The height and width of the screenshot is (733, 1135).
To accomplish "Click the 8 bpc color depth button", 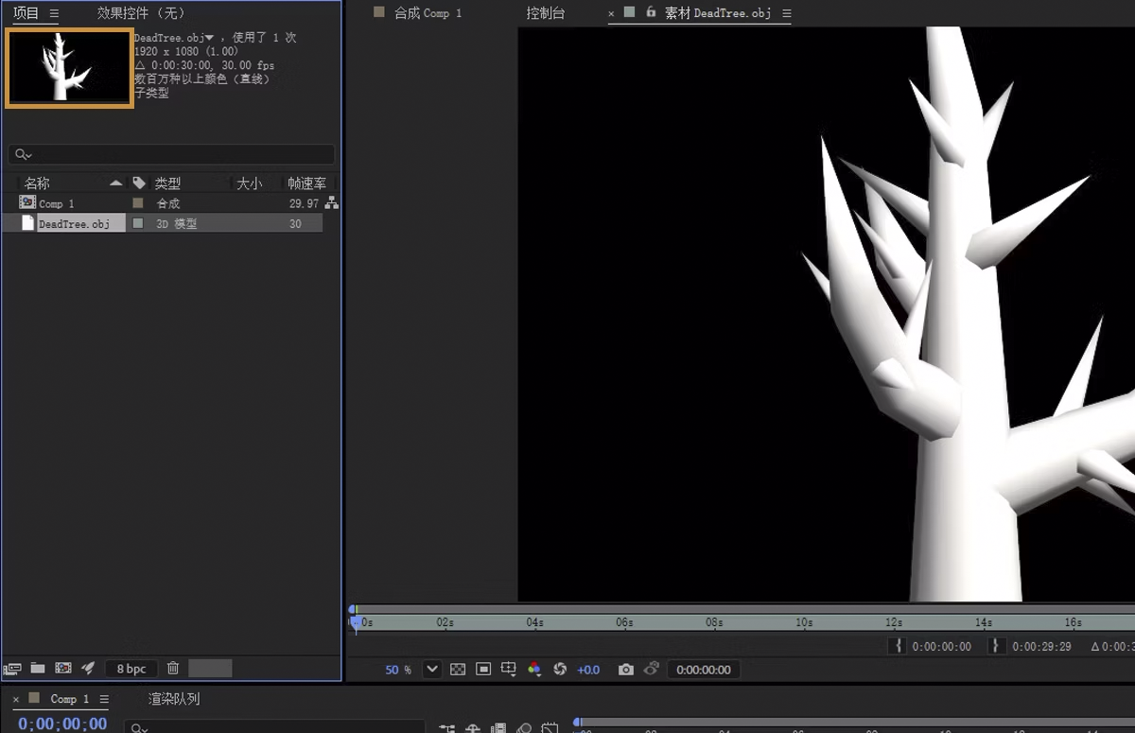I will [x=131, y=669].
